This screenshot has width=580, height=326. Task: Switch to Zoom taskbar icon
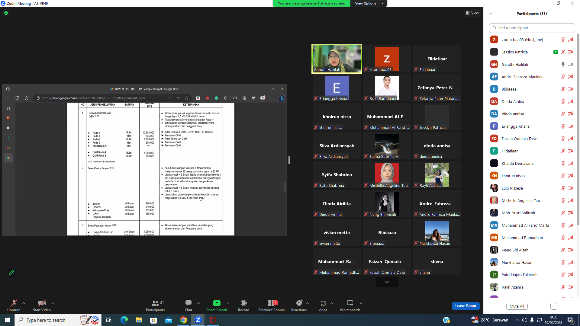(198, 320)
